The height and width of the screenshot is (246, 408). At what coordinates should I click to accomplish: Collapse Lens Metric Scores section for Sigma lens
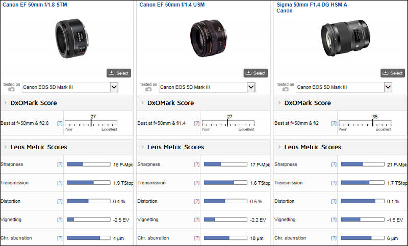coord(279,147)
